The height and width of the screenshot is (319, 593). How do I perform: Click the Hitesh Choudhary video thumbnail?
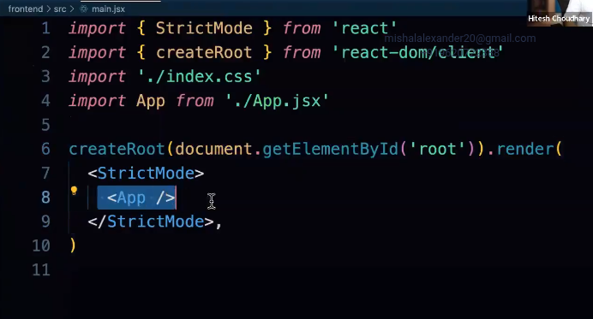pos(560,13)
